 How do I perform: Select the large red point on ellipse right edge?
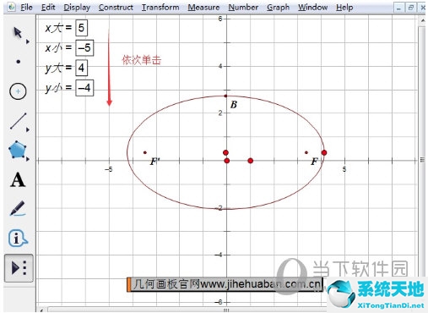point(324,152)
